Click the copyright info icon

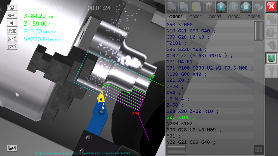click(x=12, y=8)
